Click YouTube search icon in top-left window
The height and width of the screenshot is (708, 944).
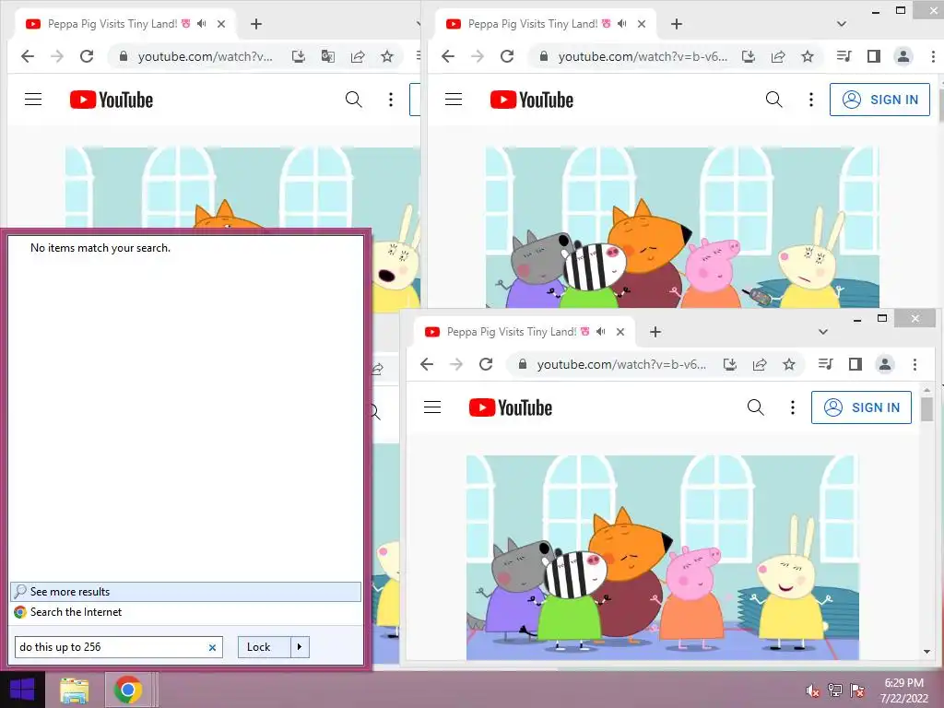(354, 100)
